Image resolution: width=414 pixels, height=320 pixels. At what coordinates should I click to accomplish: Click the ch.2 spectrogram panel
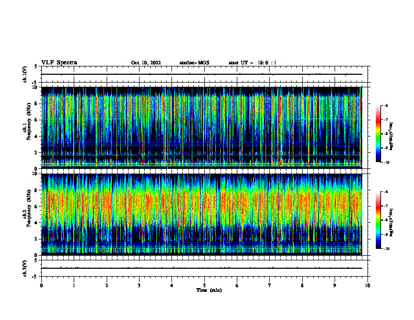[201, 214]
